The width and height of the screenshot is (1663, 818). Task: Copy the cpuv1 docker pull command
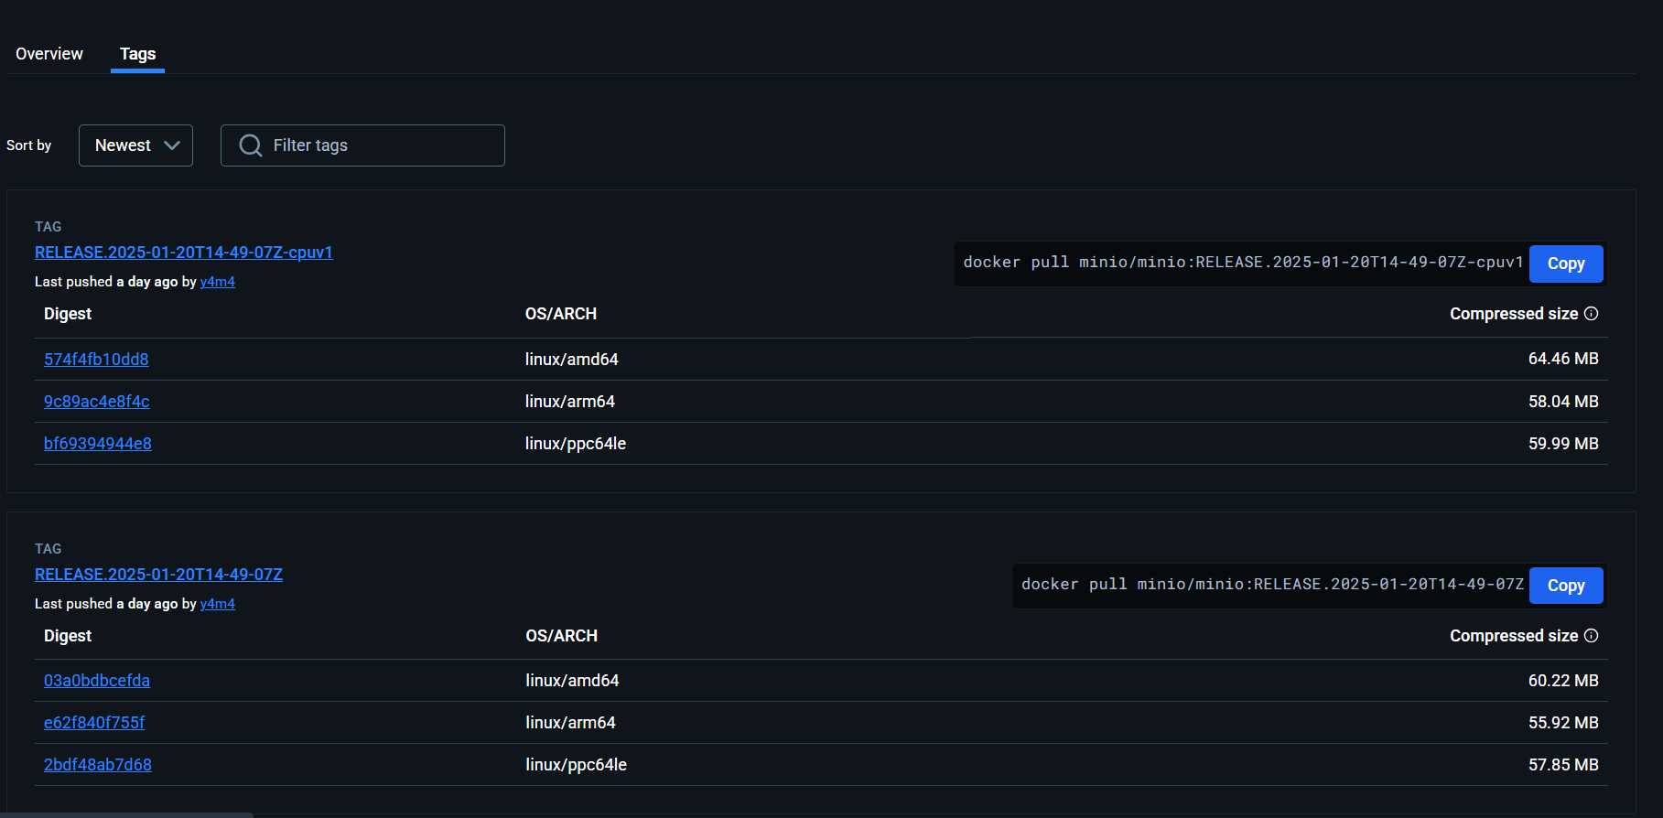point(1566,264)
